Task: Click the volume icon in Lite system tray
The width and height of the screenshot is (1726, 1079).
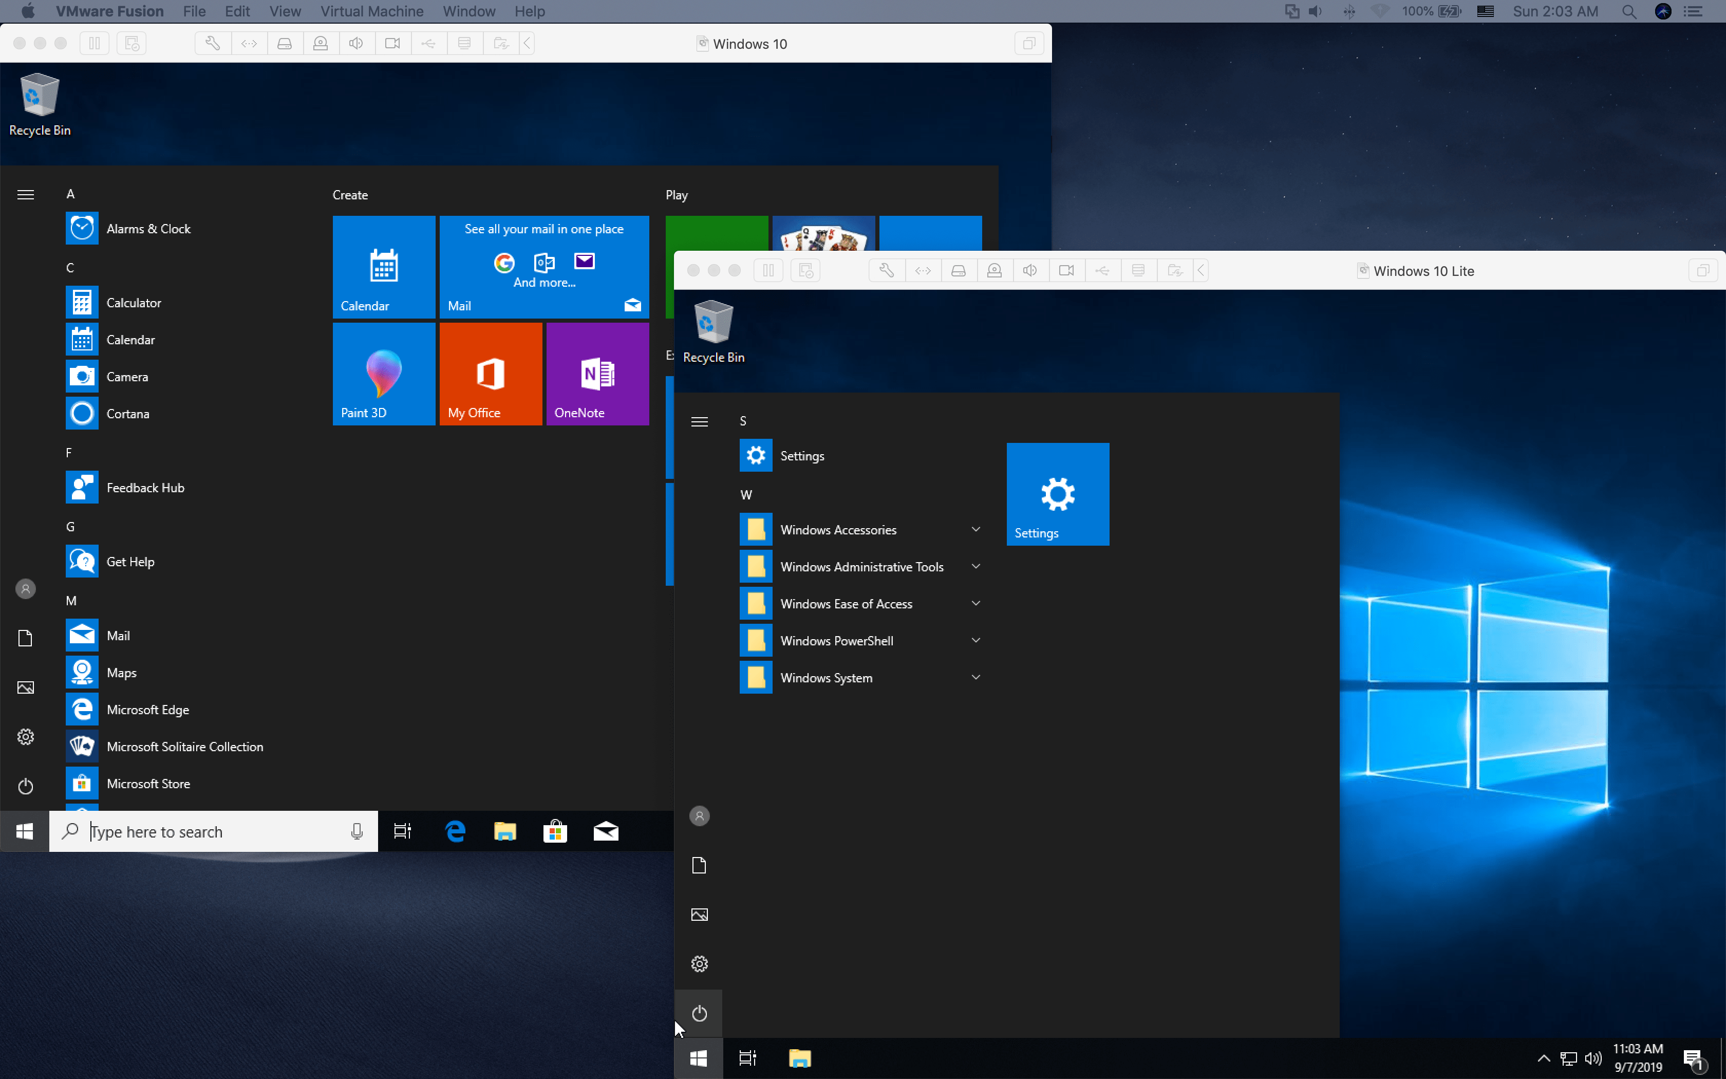Action: (x=1592, y=1058)
